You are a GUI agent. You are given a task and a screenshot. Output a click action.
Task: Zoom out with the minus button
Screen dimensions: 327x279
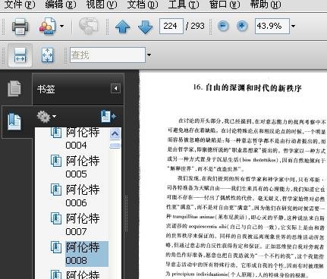(x=223, y=26)
